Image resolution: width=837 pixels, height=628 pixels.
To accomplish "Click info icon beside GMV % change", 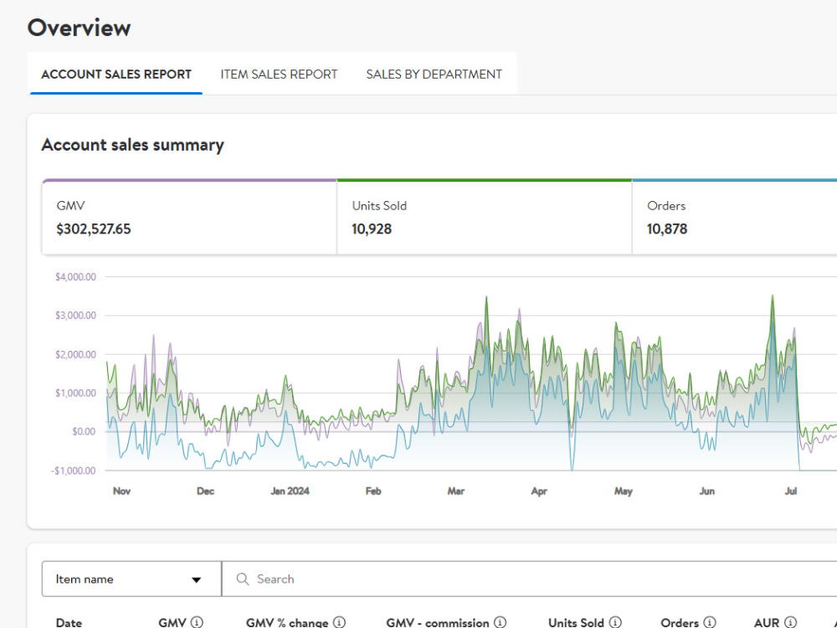I will click(x=340, y=622).
